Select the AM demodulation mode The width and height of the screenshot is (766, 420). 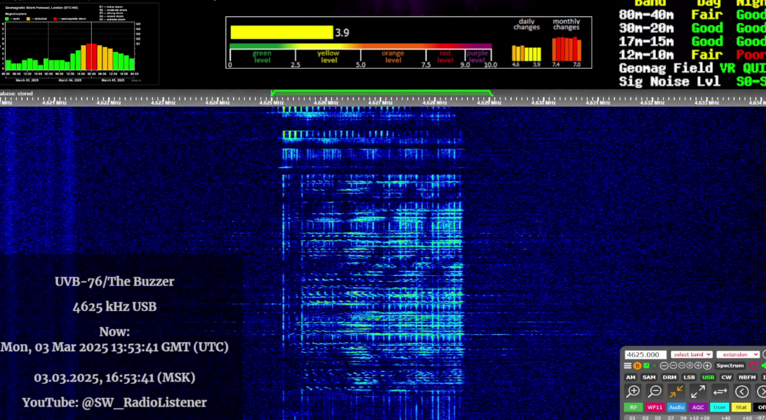[631, 378]
